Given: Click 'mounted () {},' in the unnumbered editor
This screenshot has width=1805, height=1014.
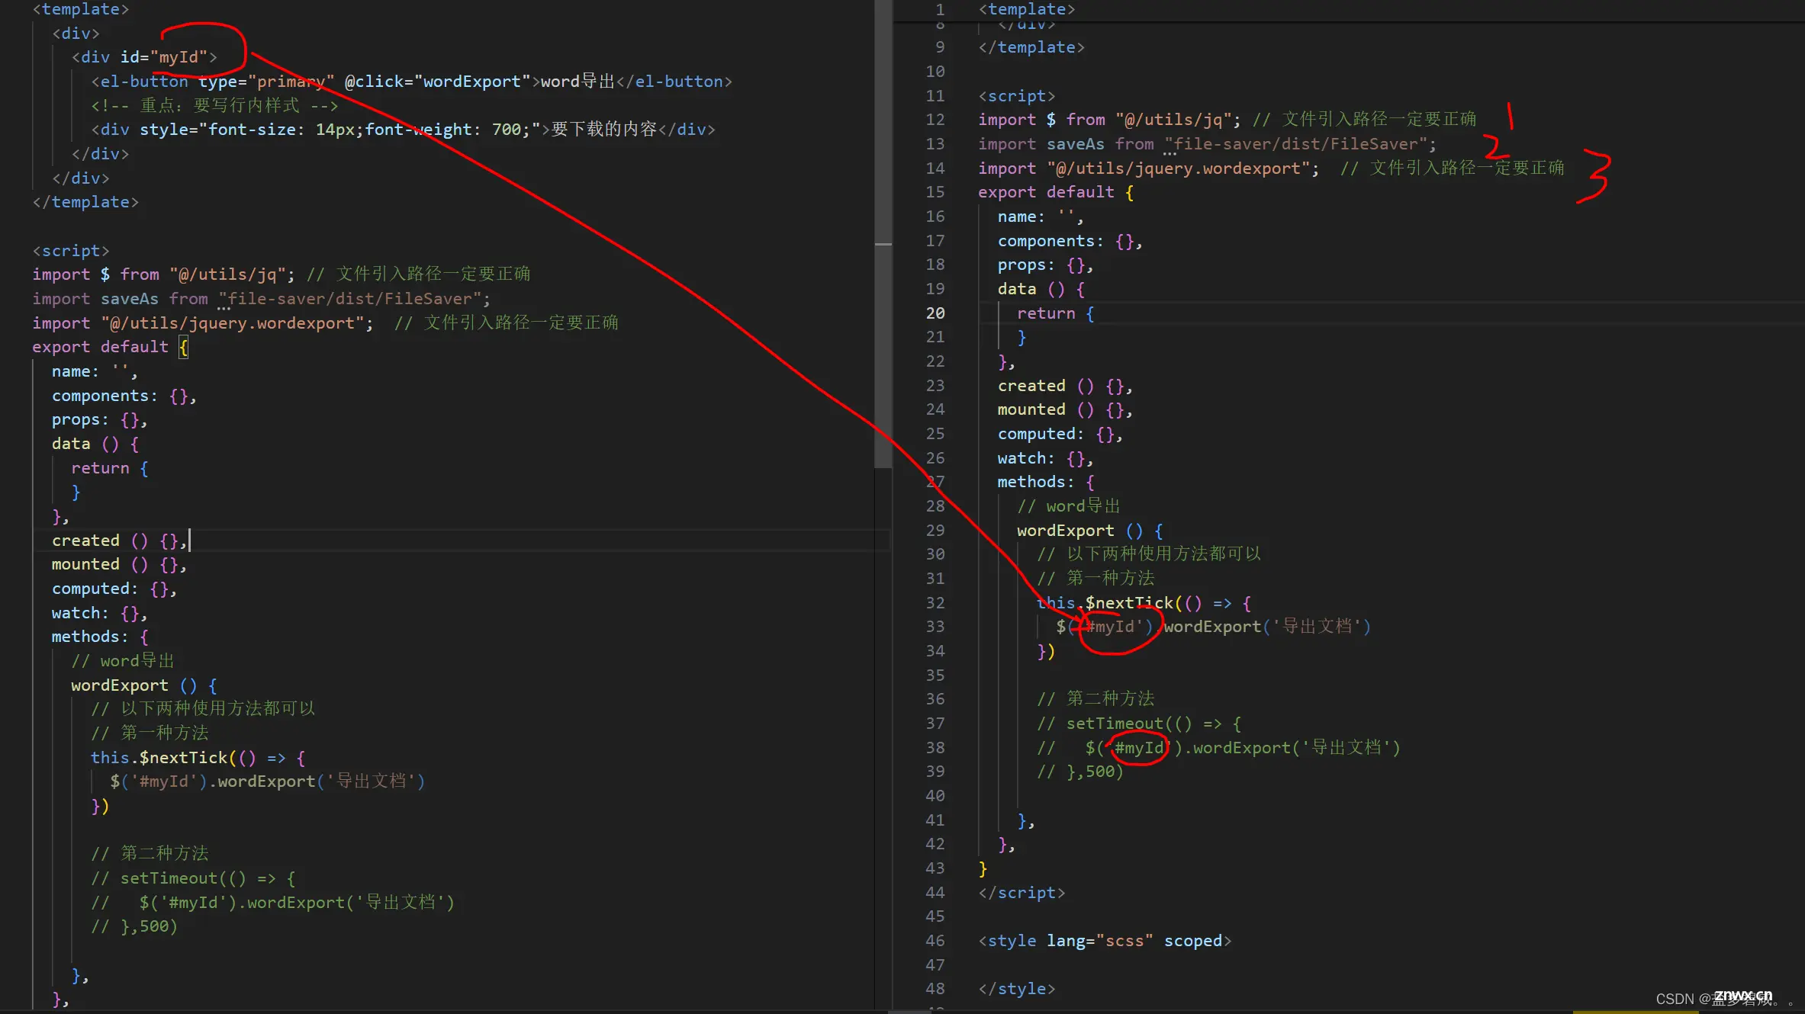Looking at the screenshot, I should (x=119, y=564).
